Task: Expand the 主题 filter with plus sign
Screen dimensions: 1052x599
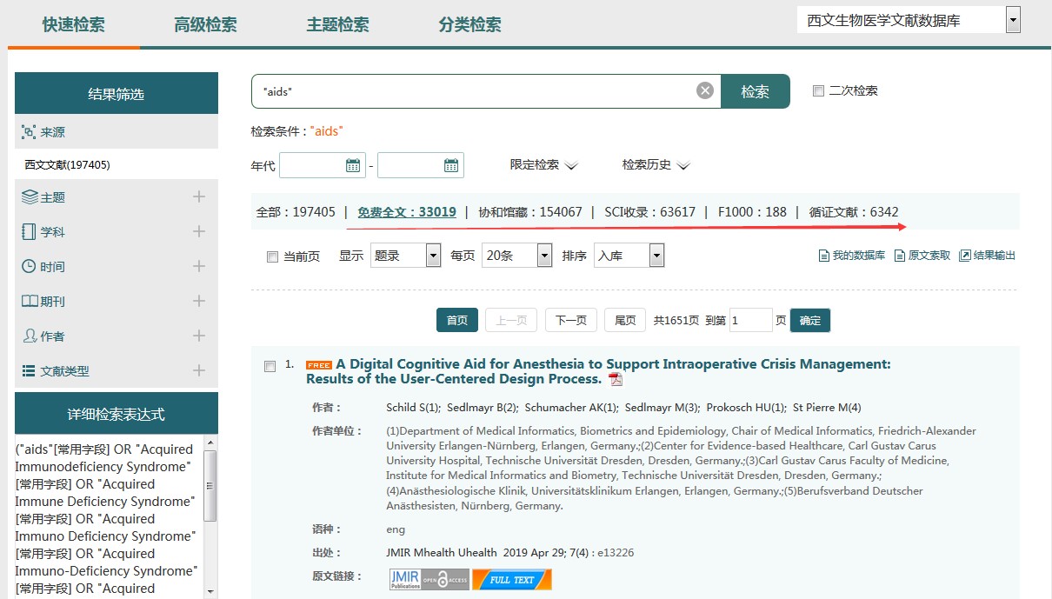Action: pyautogui.click(x=199, y=197)
